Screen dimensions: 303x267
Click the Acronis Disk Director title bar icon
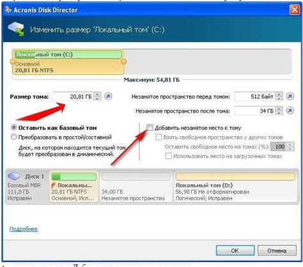(8, 10)
